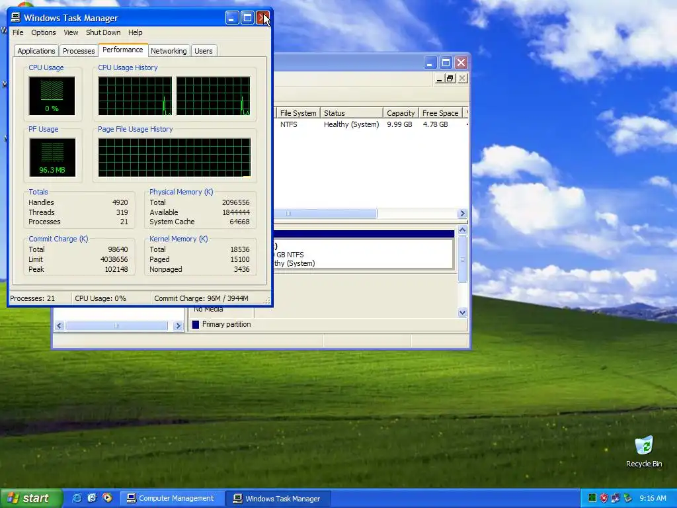Click the System Cache value 64668
The width and height of the screenshot is (677, 508).
[x=239, y=222]
